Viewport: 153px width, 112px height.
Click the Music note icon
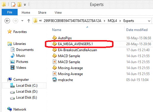[12, 56]
